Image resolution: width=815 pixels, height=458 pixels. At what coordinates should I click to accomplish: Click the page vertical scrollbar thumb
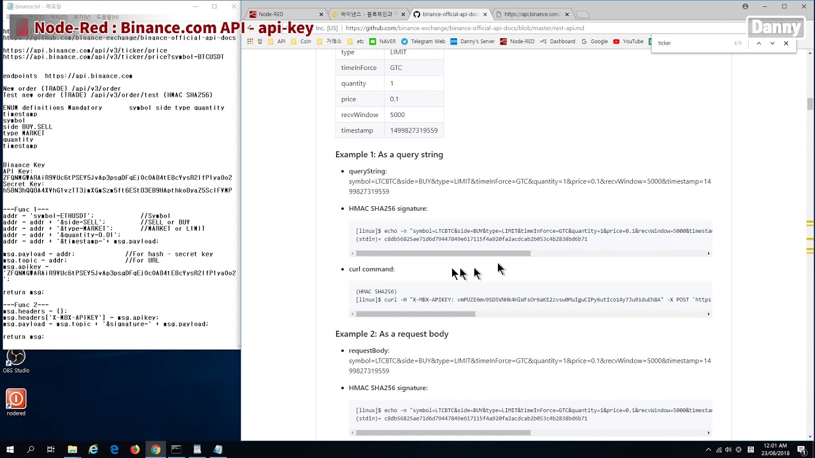click(810, 104)
